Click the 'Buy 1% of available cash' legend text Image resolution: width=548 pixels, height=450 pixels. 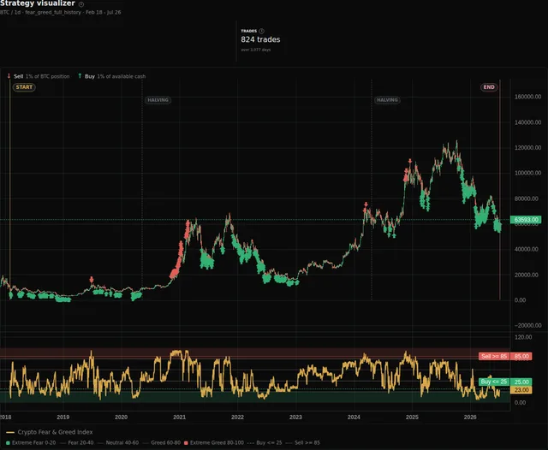[115, 76]
